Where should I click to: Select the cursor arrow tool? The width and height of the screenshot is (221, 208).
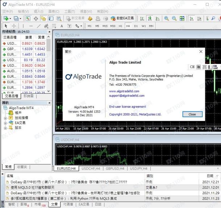[x=6, y=26]
